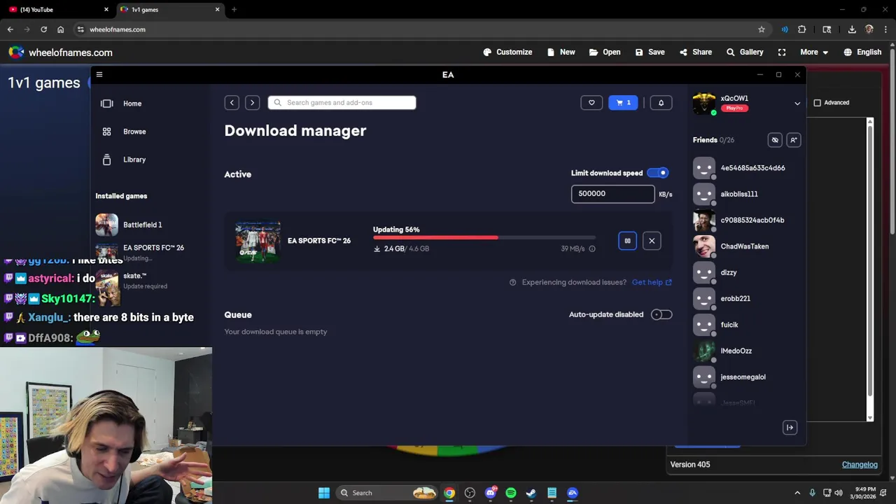Check the Advanced checkbox in wheelofnames
This screenshot has width=896, height=504.
tap(817, 103)
